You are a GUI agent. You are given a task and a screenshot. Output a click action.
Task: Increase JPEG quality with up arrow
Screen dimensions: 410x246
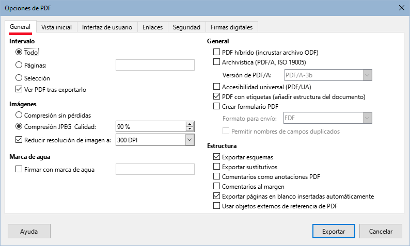[x=190, y=124]
